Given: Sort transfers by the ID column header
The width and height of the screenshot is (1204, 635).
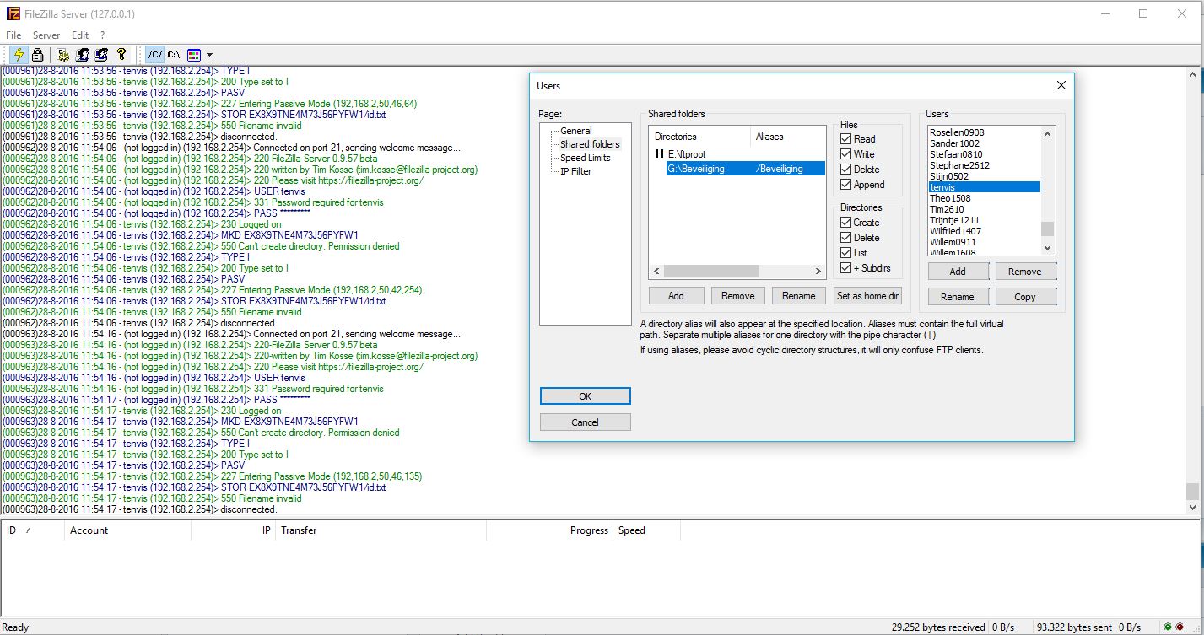Looking at the screenshot, I should pyautogui.click(x=33, y=530).
